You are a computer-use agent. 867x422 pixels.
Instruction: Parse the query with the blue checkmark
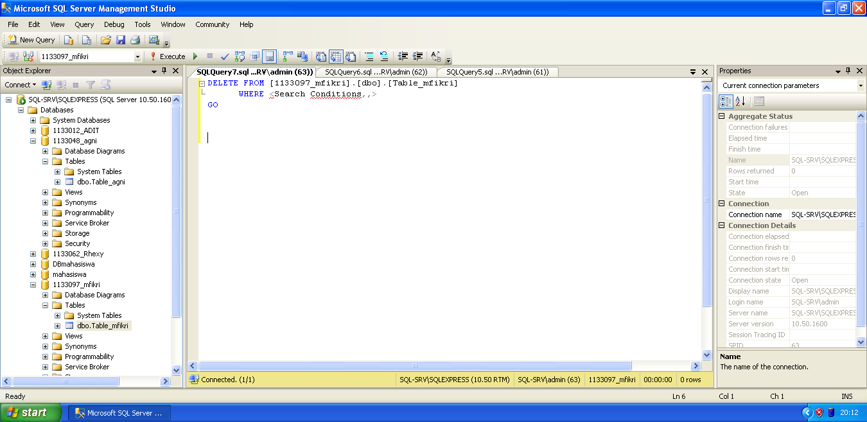point(225,57)
